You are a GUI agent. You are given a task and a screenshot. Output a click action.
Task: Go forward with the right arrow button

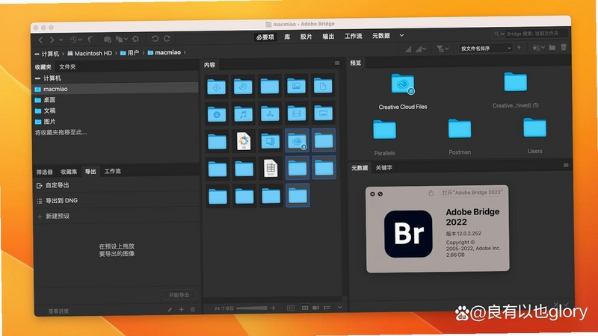click(52, 40)
